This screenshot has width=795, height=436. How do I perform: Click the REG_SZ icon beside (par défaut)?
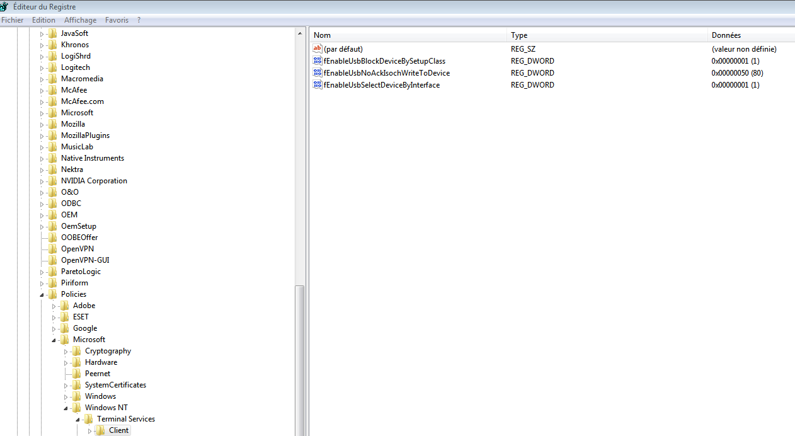[x=317, y=49]
